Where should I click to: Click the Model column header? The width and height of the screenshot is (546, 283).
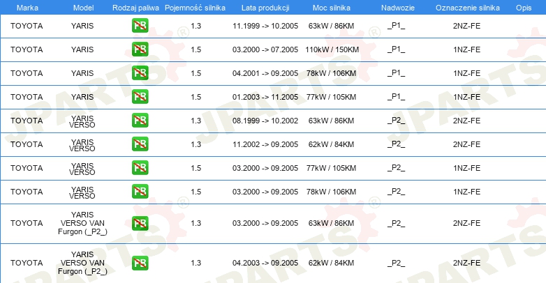point(83,8)
